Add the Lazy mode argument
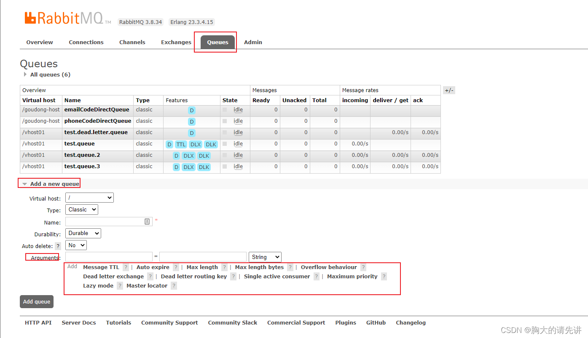Screen dimensions: 588x338 (x=98, y=286)
